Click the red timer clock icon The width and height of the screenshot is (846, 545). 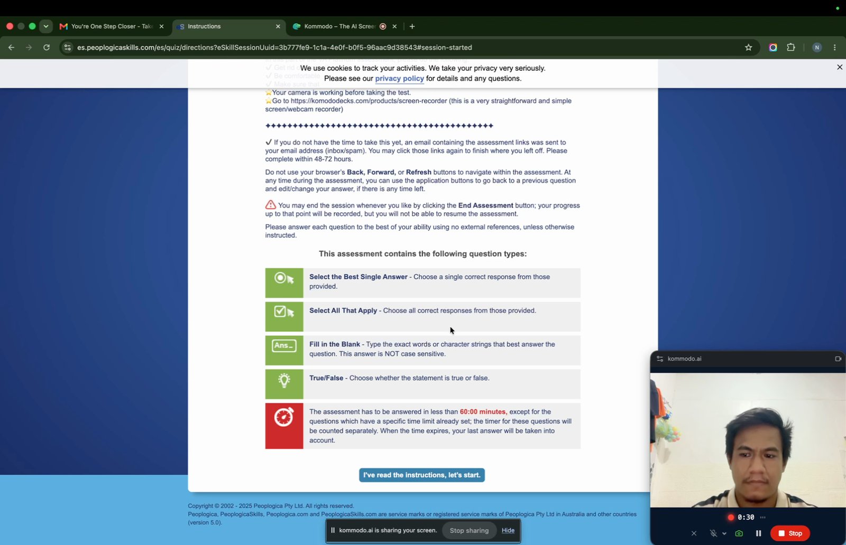pyautogui.click(x=284, y=426)
